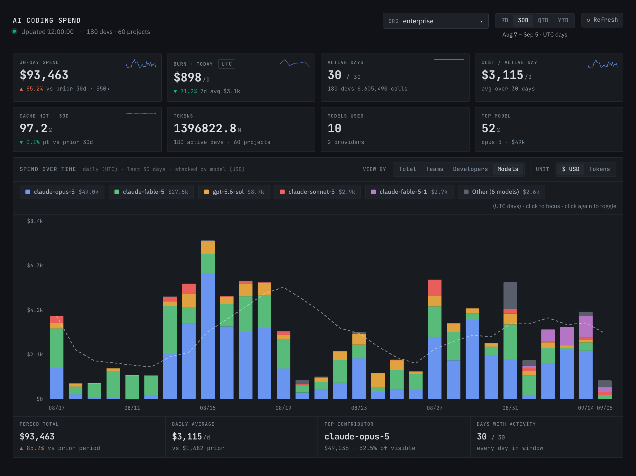Image resolution: width=636 pixels, height=476 pixels.
Task: View spend by Models
Action: 508,169
